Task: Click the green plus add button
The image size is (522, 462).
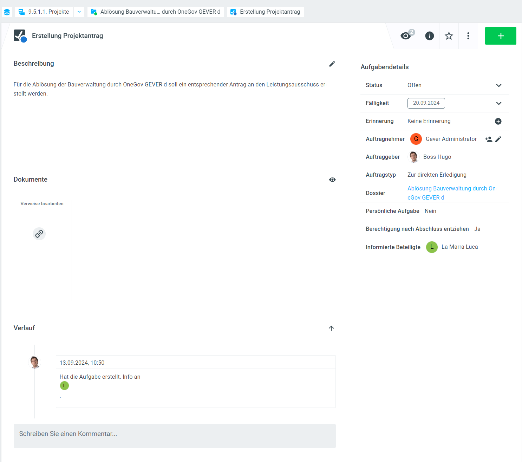Action: [x=500, y=36]
